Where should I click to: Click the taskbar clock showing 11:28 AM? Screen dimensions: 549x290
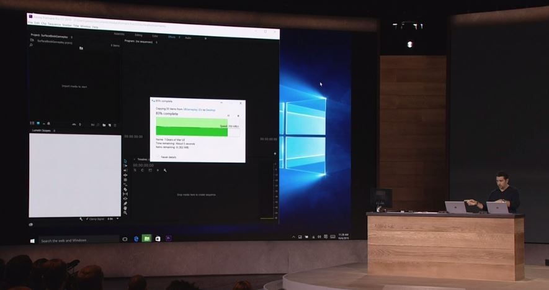(343, 237)
